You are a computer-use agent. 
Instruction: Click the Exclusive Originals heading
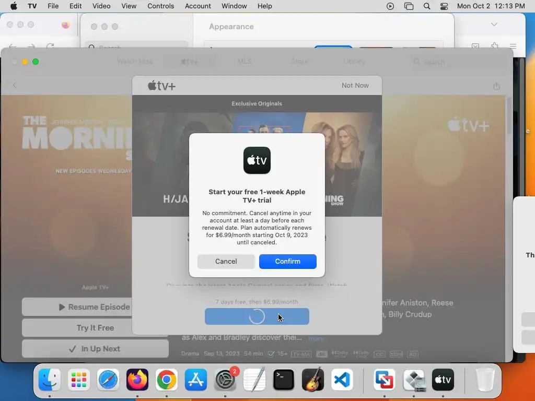[257, 104]
